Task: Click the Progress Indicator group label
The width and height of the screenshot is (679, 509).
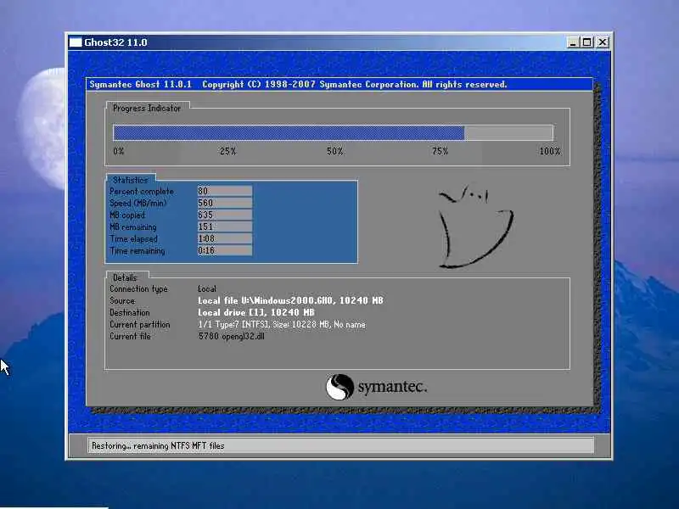Action: coord(146,109)
